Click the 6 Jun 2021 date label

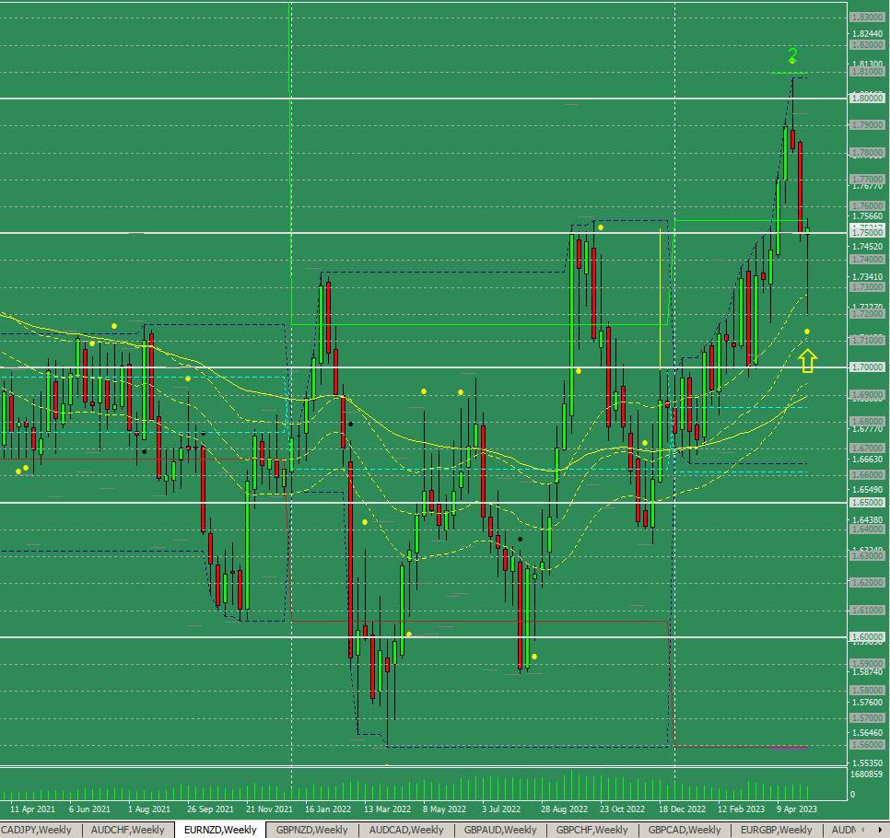click(x=89, y=809)
